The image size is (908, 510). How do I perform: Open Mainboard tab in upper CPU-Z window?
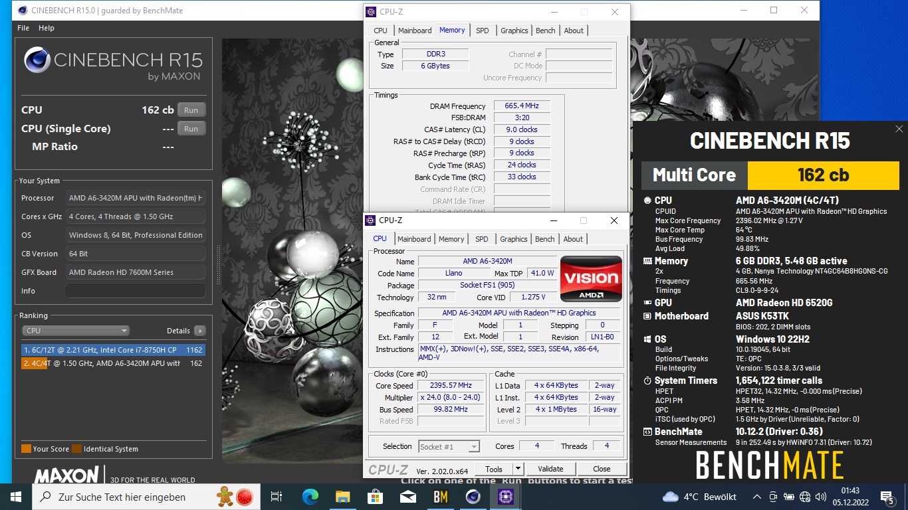click(415, 31)
